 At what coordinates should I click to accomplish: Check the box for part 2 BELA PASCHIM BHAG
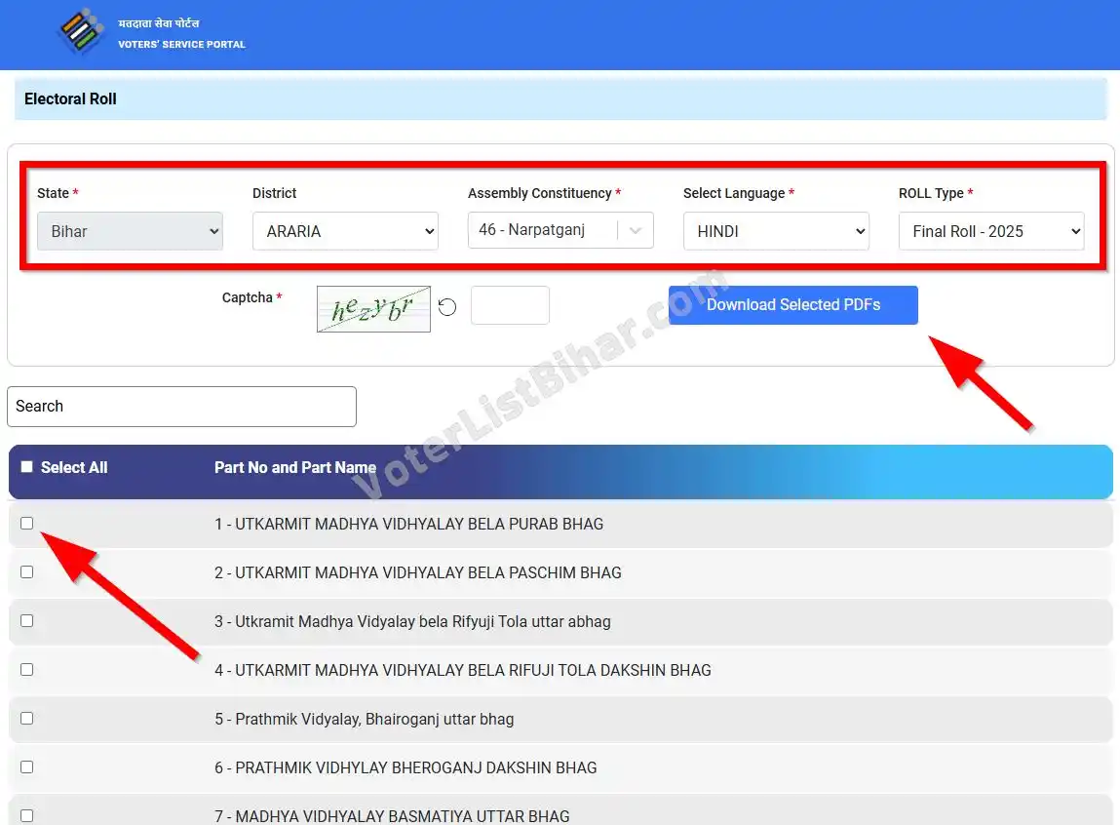tap(26, 572)
